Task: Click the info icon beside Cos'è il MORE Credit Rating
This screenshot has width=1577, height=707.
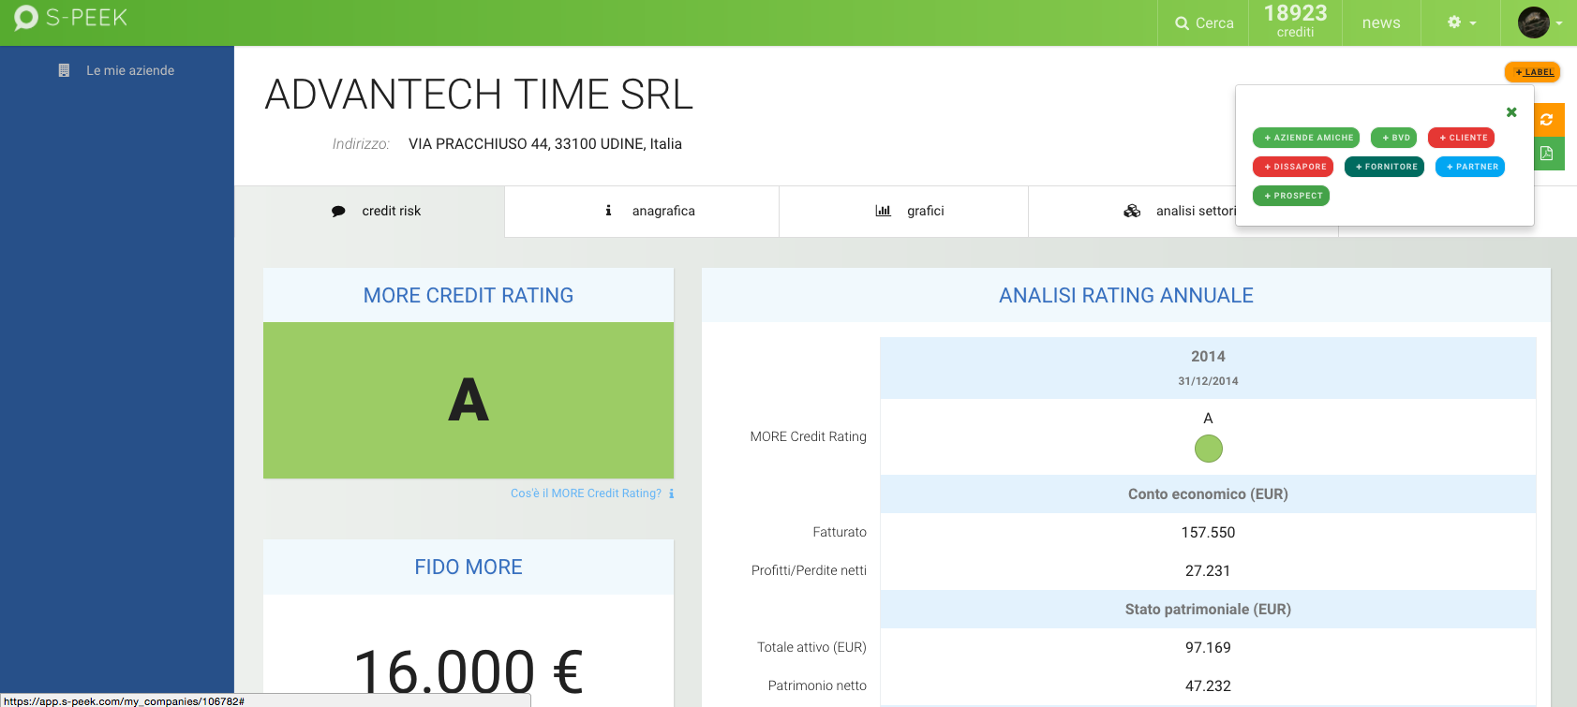Action: [671, 493]
